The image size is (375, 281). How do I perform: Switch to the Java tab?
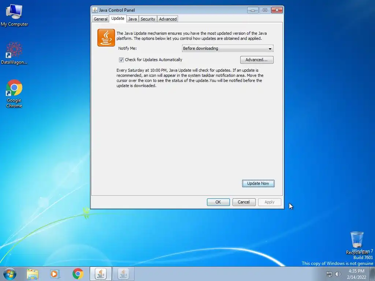[133, 19]
